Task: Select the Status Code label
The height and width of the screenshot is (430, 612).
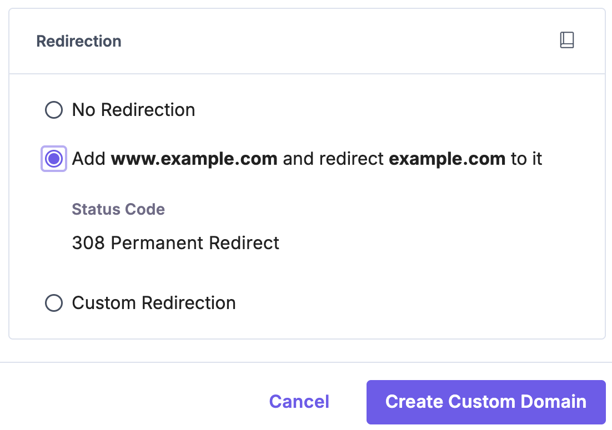Action: tap(118, 209)
